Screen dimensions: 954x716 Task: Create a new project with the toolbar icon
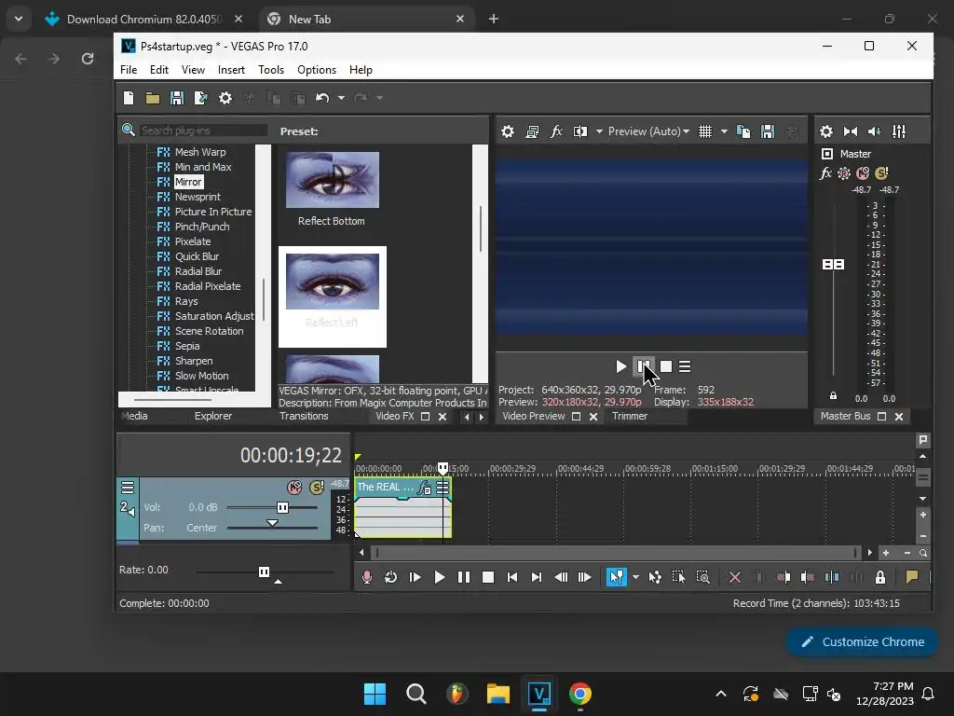pyautogui.click(x=129, y=98)
